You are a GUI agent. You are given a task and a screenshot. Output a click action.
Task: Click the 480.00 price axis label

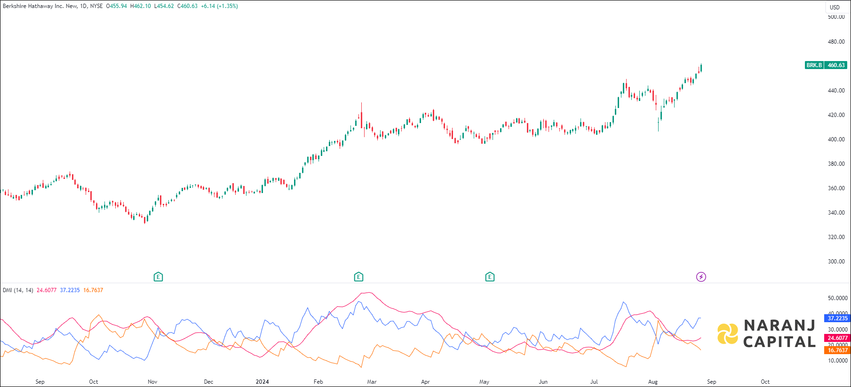(x=836, y=42)
